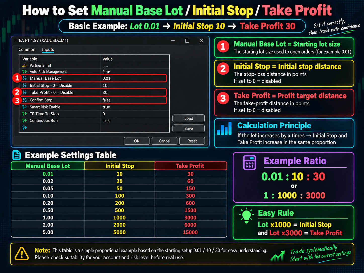Confirm the dialog with OK
This screenshot has width=364, height=273.
tap(136, 141)
